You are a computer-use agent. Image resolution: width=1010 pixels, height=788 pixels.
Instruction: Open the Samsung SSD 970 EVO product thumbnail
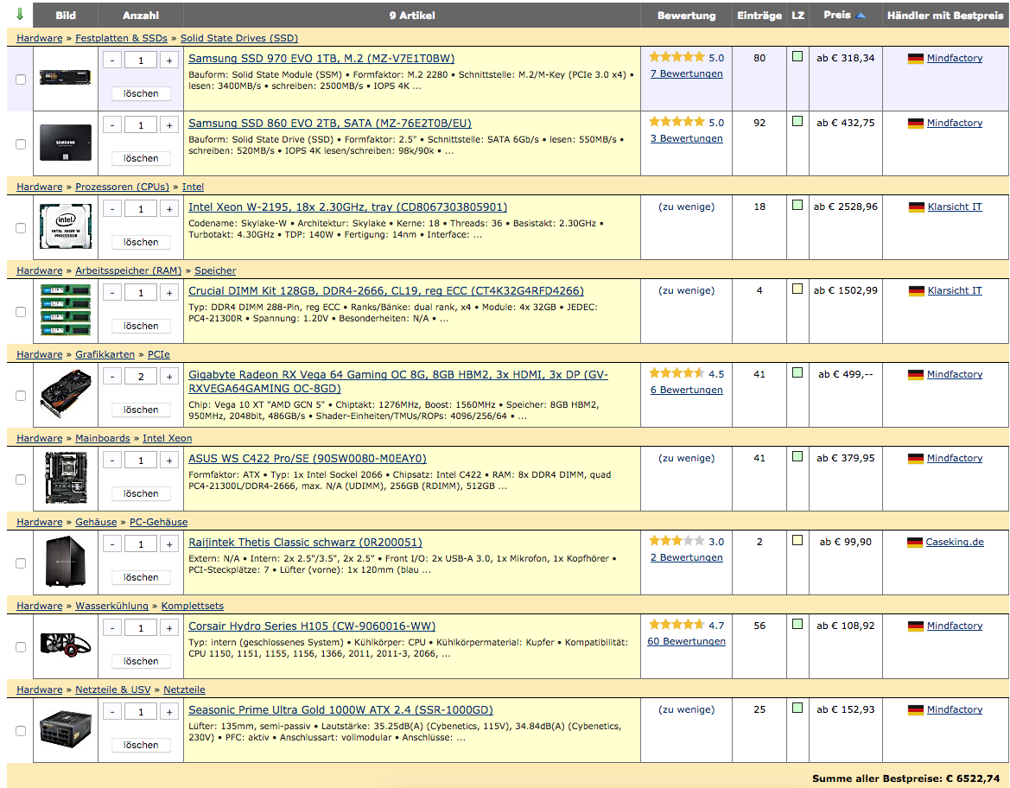click(x=65, y=77)
